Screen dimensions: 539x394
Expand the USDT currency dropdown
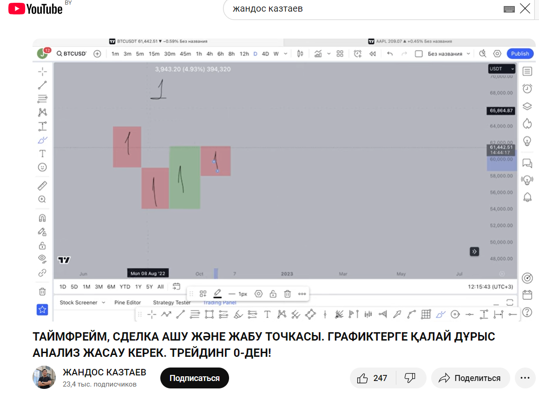[502, 69]
